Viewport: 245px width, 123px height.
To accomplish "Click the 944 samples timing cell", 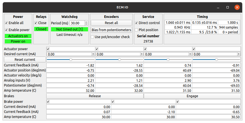I will click(x=228, y=27).
